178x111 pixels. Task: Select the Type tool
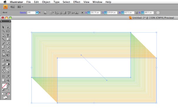[8, 35]
